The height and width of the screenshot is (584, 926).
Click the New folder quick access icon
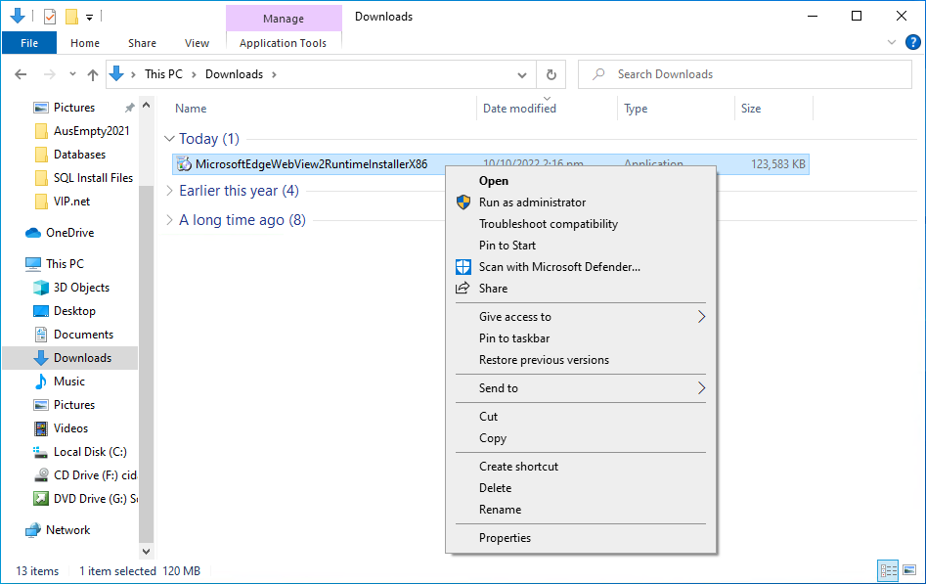(71, 17)
